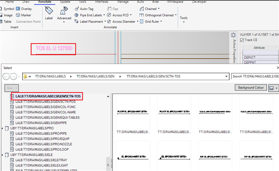279x171 pixels.
Task: Open the Active Properties sun icon
Action: click(233, 35)
